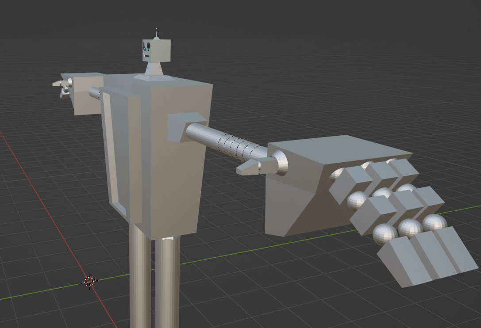
Task: Select the robot's cube head
Action: [156, 50]
